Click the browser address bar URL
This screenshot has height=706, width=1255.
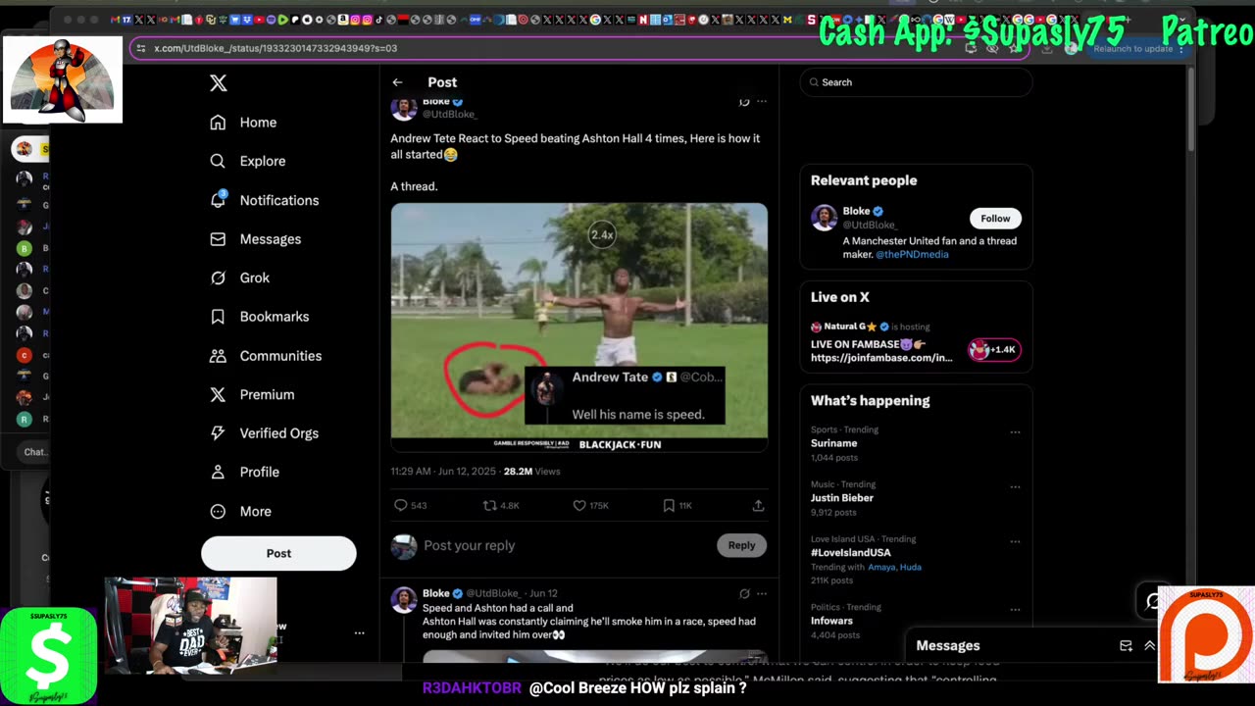pos(276,48)
